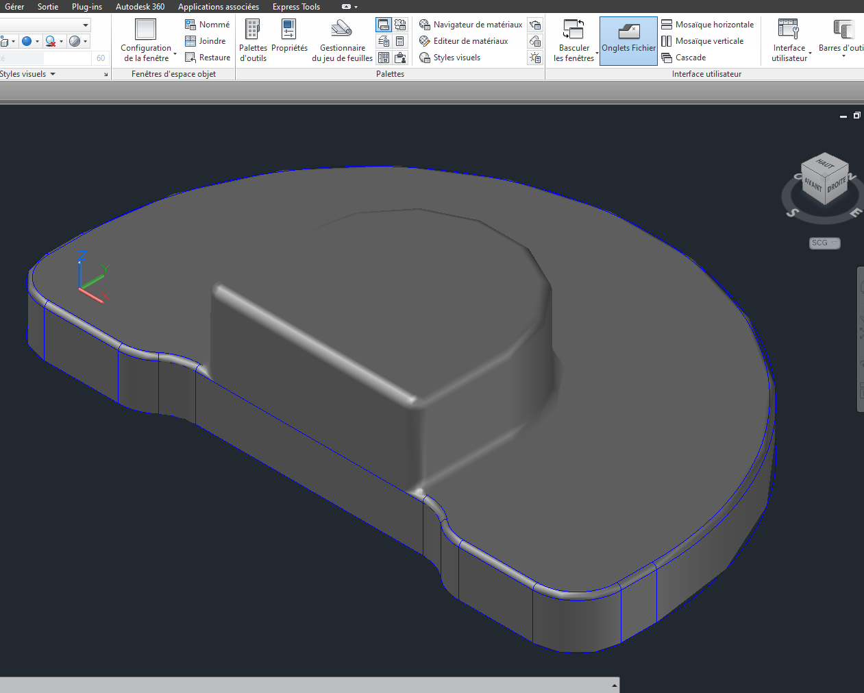The image size is (864, 693).
Task: Toggle the Onglets Fichier button
Action: point(628,40)
